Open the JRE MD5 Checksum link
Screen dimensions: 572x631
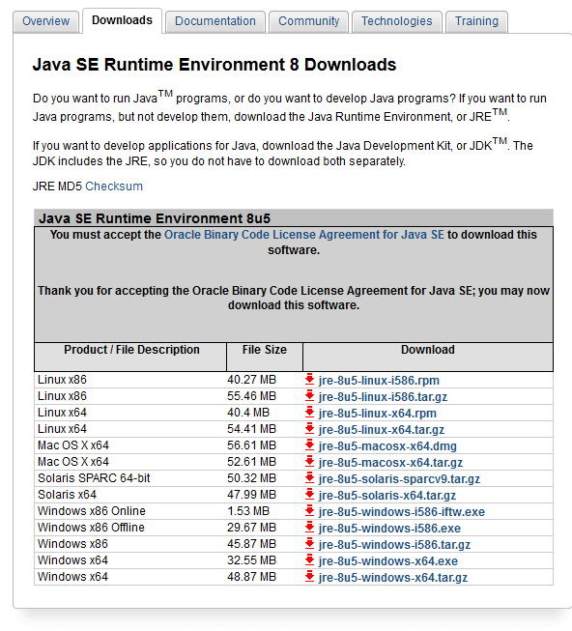point(114,186)
